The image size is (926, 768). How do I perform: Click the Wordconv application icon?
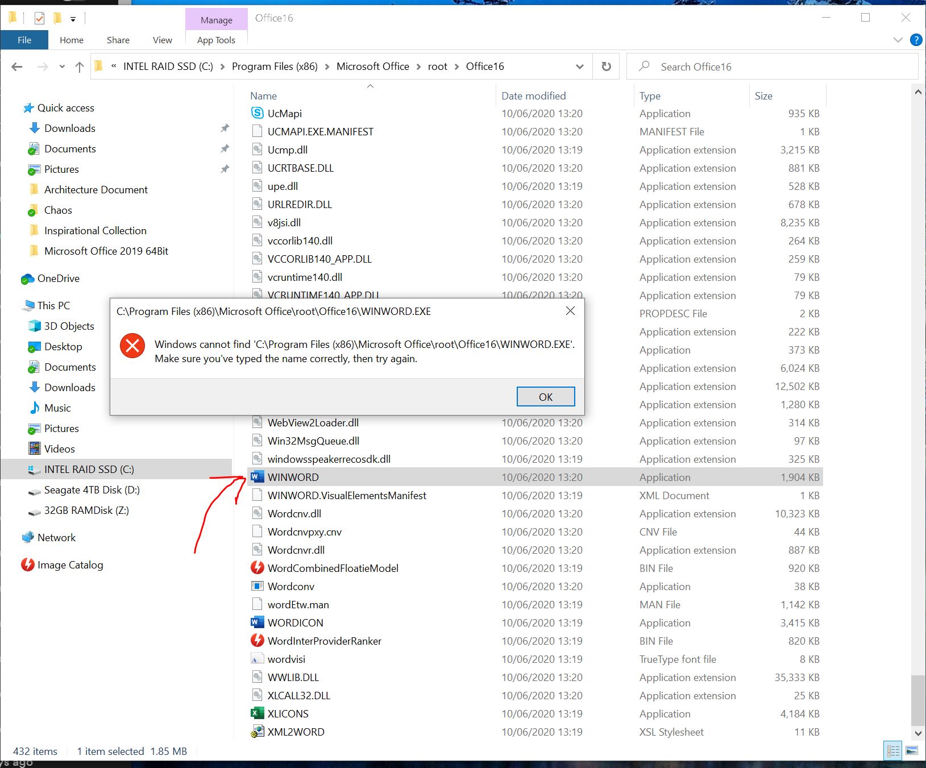[258, 586]
